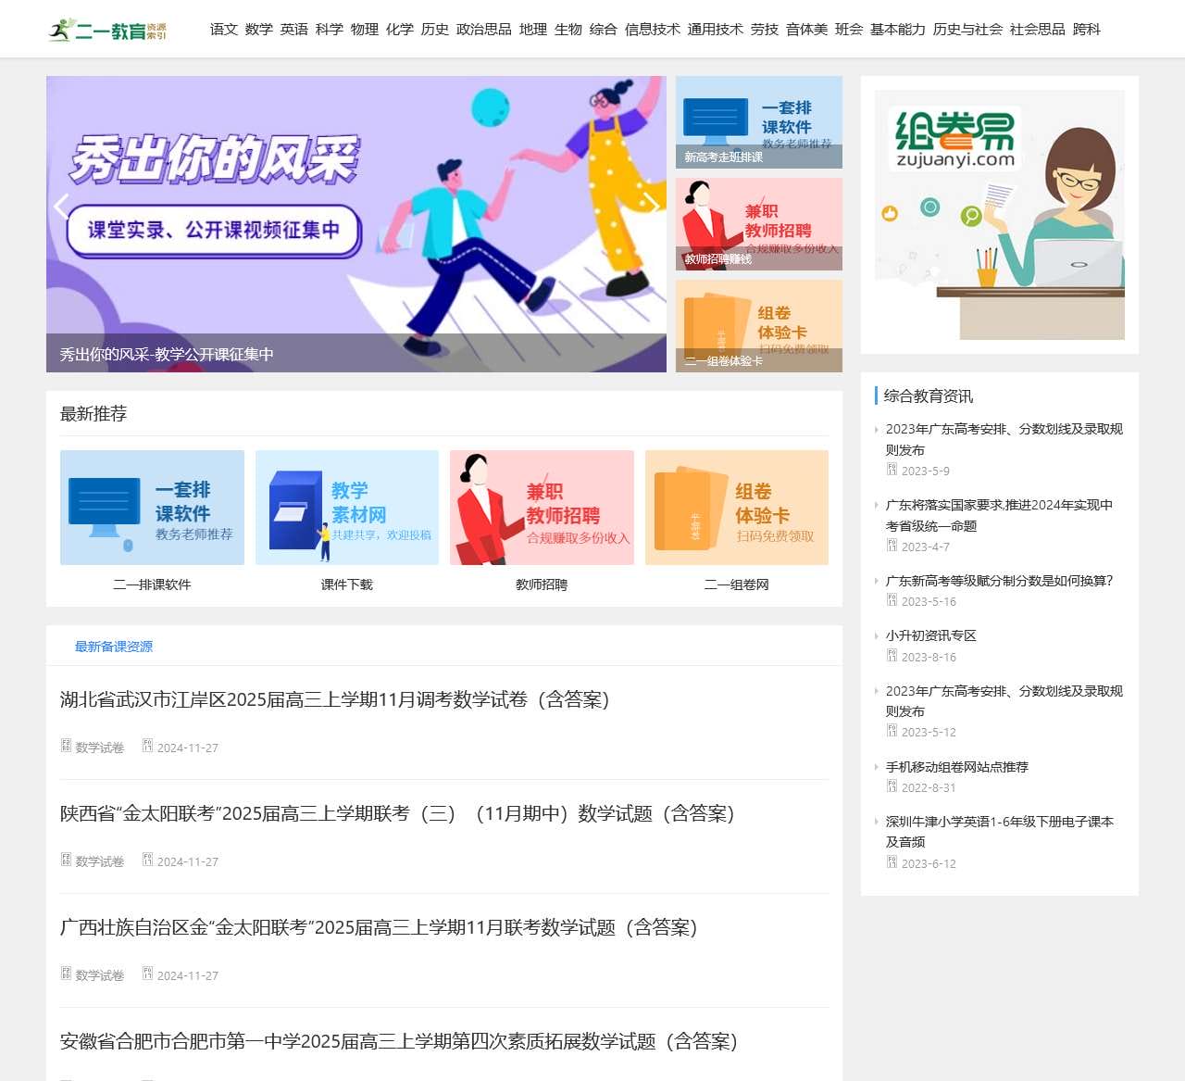Click the 组卷易 zujuanyi.com sidebar advertisement
The image size is (1185, 1081).
coord(1000,215)
